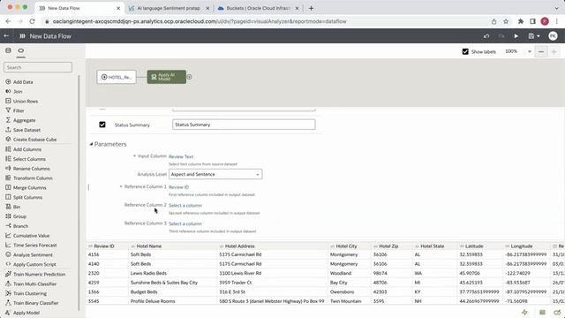The width and height of the screenshot is (565, 318).
Task: Select the HOTEL_Re source node
Action: pos(117,77)
